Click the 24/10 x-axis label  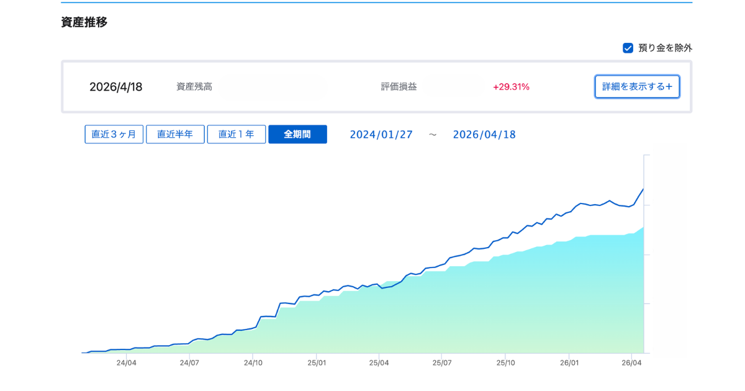pyautogui.click(x=253, y=363)
